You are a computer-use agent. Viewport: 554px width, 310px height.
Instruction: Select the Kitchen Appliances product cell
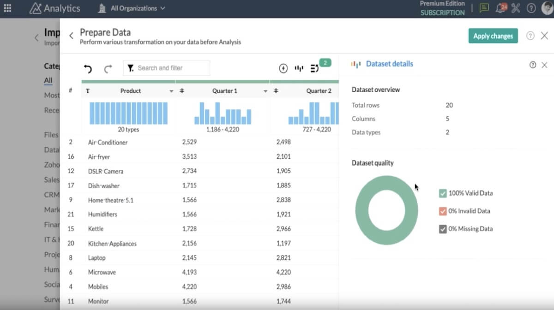[x=112, y=244]
